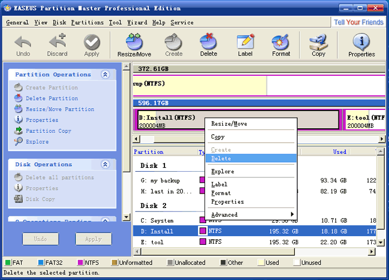Choose Format in the context menu
Screen dimensions: 389x280
click(251, 193)
